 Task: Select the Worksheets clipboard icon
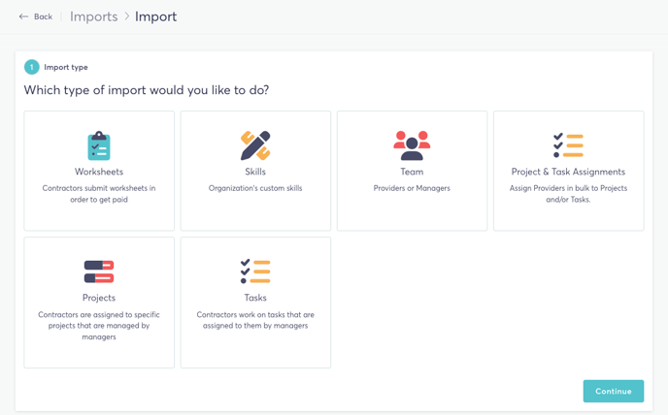99,145
